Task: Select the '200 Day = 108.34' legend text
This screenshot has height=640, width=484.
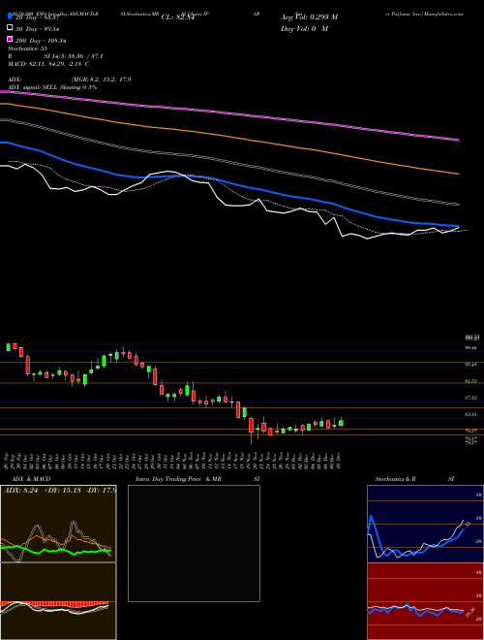Action: click(x=41, y=41)
